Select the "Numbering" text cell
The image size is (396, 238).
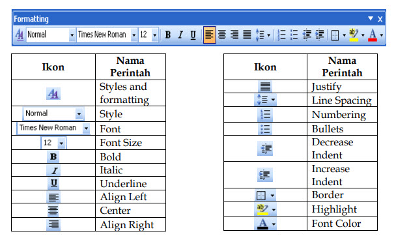pos(342,115)
